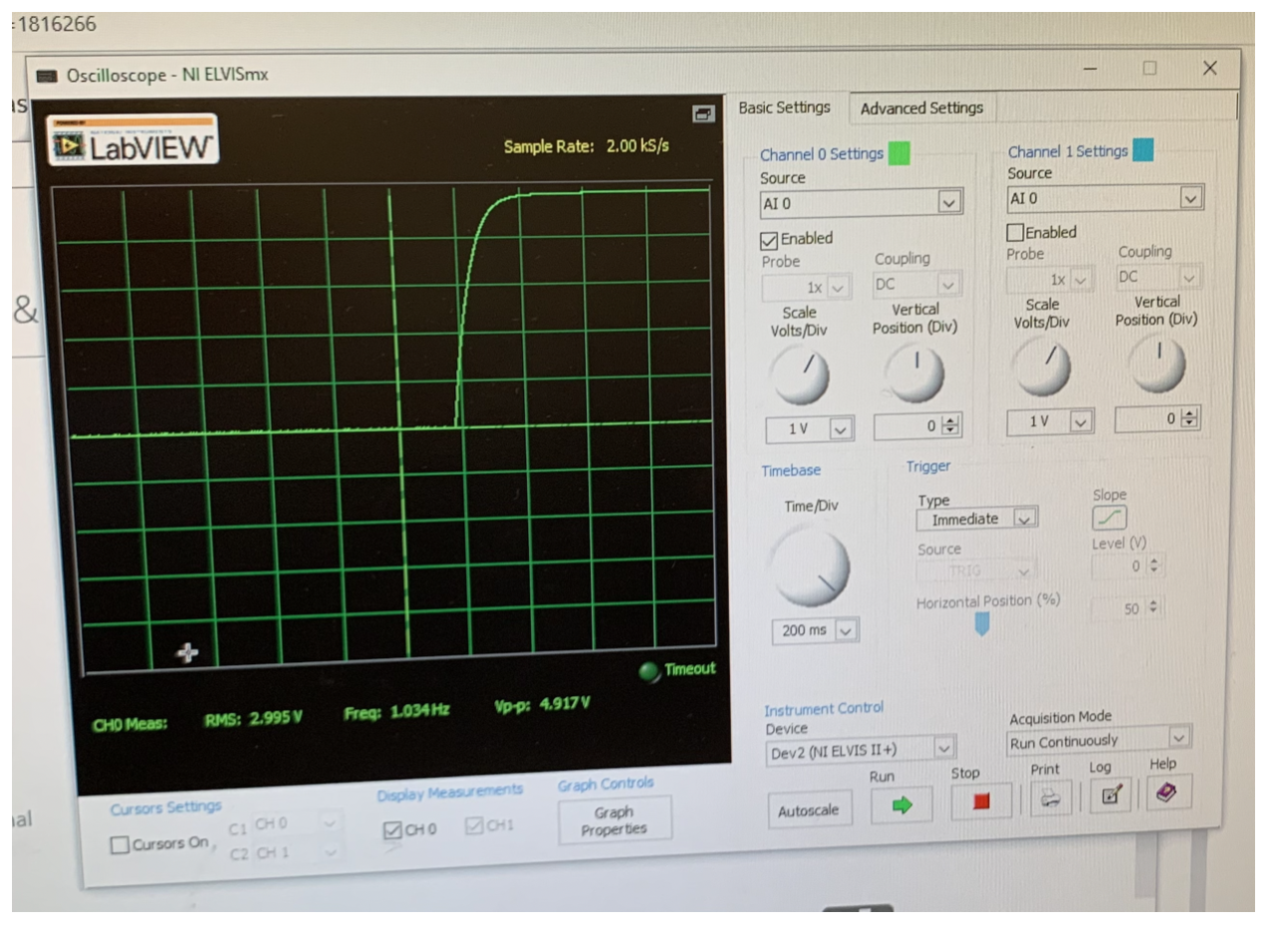Turn on Cursors On checkbox

coord(121,844)
